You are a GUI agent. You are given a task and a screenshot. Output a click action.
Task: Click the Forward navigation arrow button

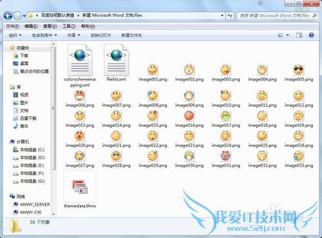tap(17, 15)
